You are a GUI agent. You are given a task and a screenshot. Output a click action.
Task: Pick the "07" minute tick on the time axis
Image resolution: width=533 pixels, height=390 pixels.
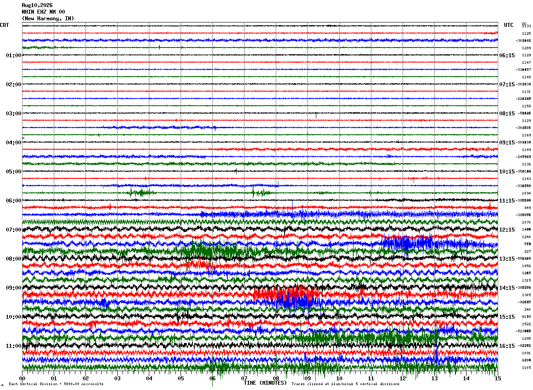244,379
